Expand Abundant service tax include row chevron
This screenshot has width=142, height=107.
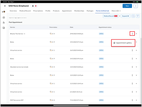tap(136, 67)
